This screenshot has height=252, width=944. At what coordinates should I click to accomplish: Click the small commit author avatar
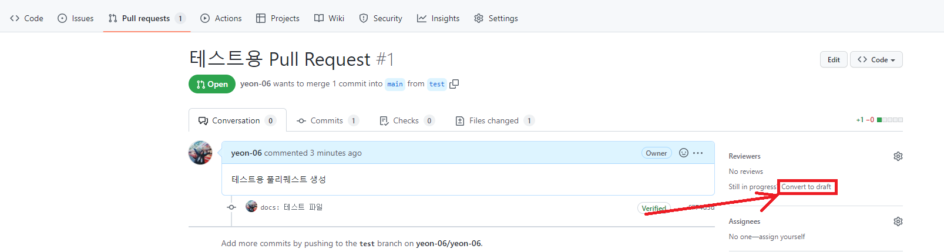point(251,206)
